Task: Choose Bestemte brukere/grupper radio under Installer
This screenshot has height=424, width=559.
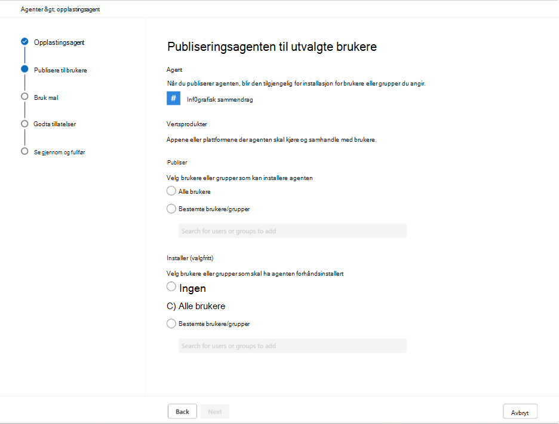Action: tap(171, 324)
